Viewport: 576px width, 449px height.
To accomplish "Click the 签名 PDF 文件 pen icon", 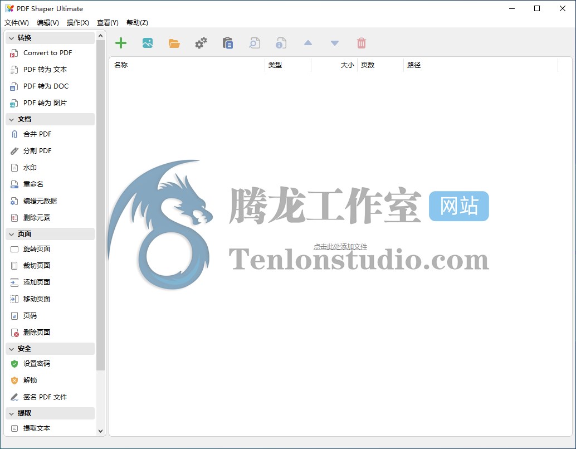I will click(x=14, y=397).
